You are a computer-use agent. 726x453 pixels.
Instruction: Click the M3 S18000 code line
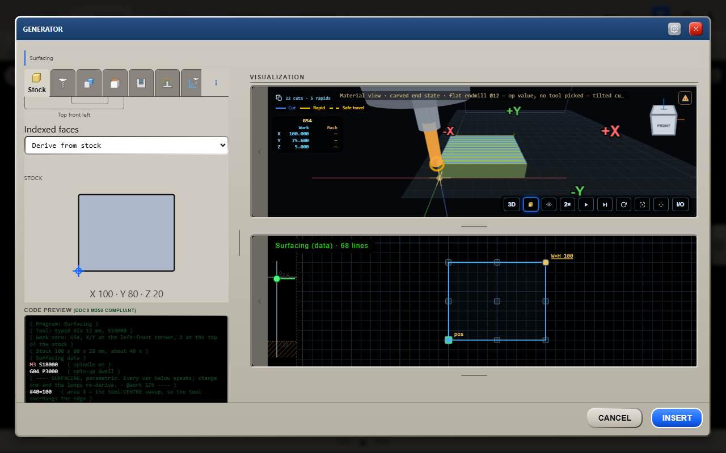pyautogui.click(x=44, y=365)
